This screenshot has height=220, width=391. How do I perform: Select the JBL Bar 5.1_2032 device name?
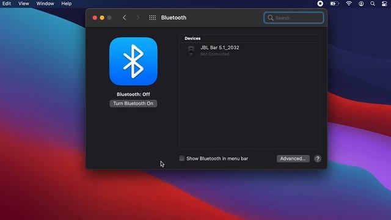220,48
